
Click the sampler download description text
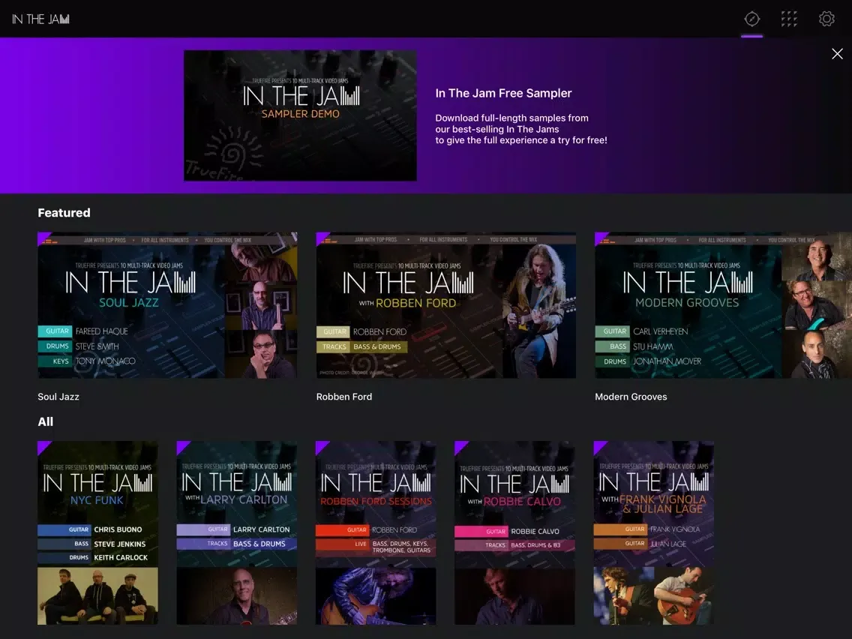point(521,129)
